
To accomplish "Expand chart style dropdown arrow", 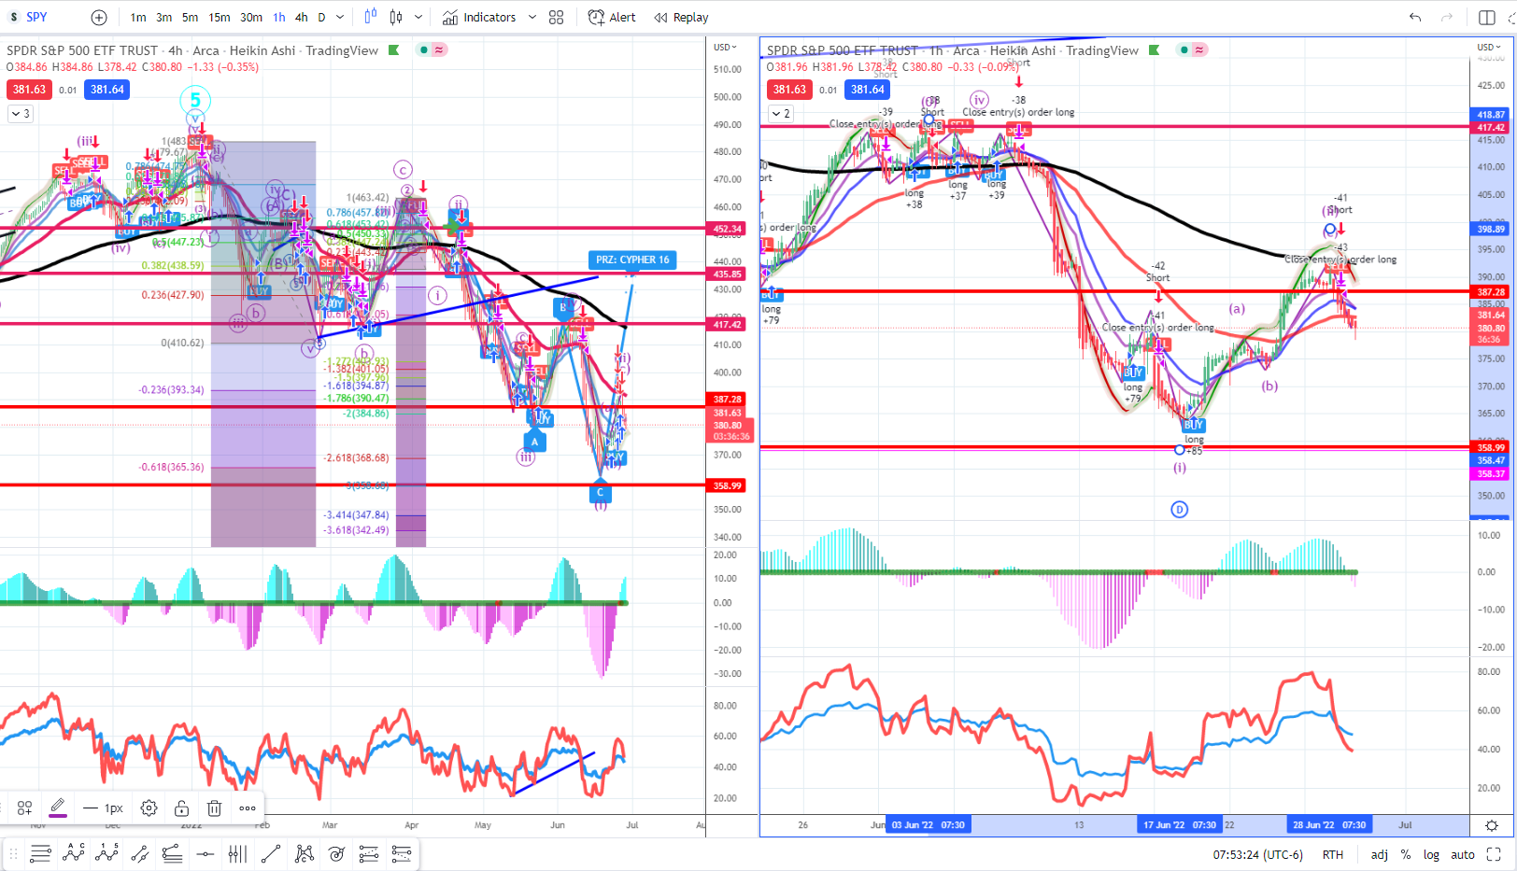I will point(418,17).
